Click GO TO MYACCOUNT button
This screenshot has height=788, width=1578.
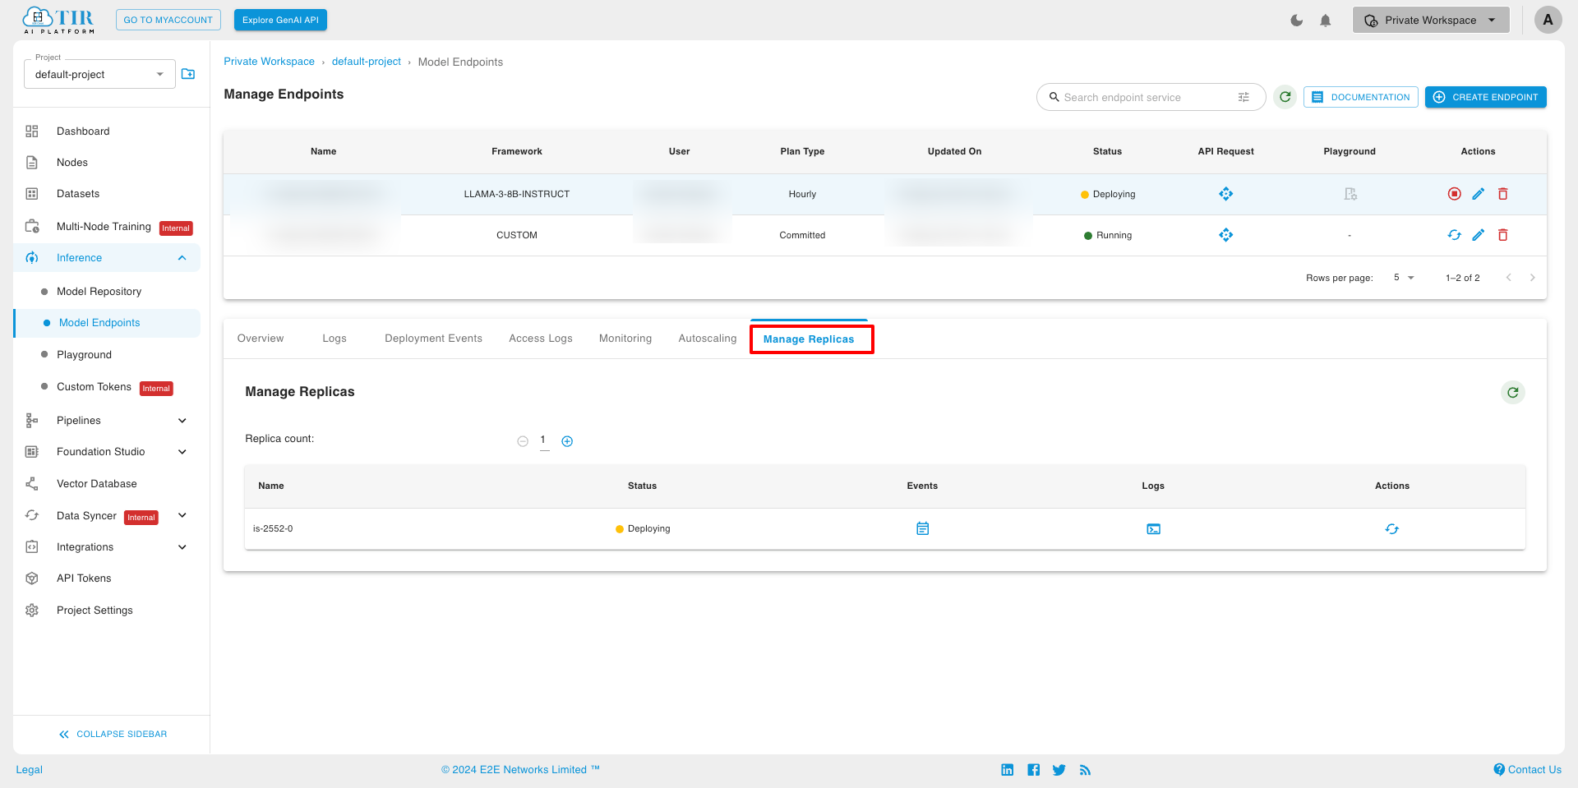(x=168, y=20)
